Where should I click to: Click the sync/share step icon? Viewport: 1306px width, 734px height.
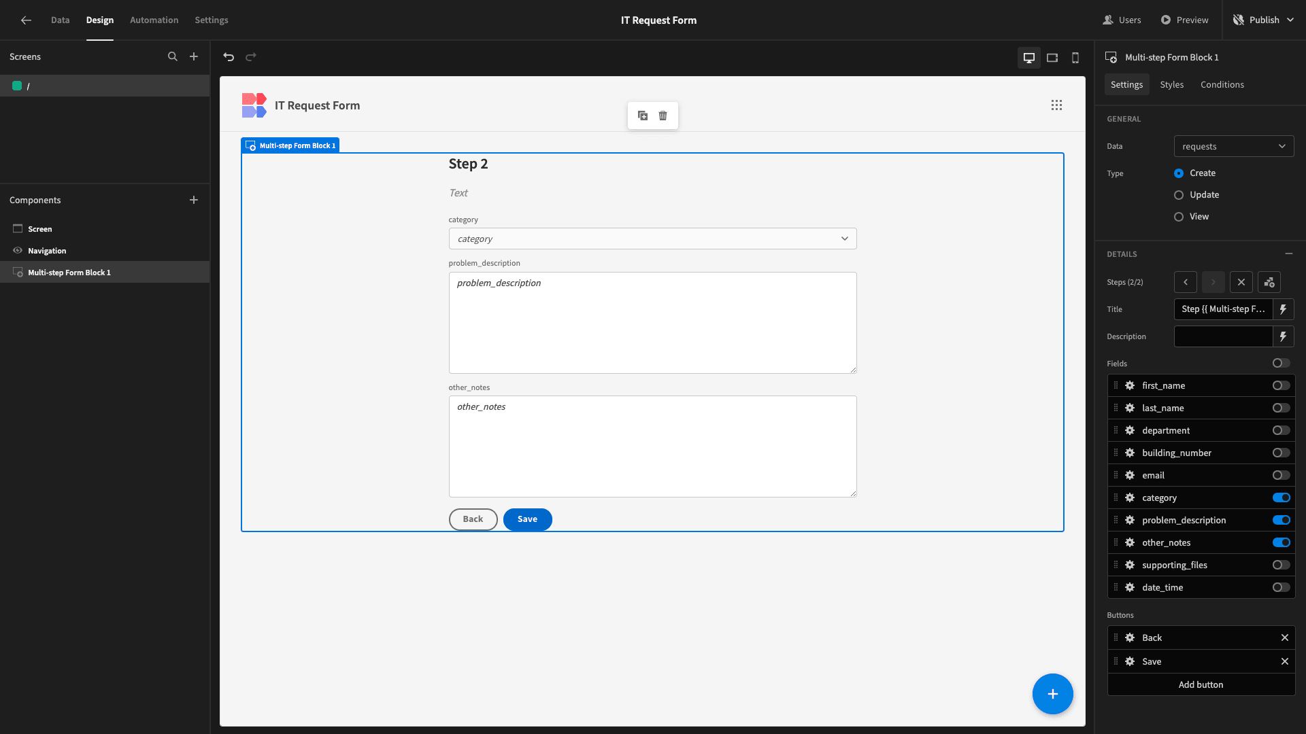click(1270, 281)
